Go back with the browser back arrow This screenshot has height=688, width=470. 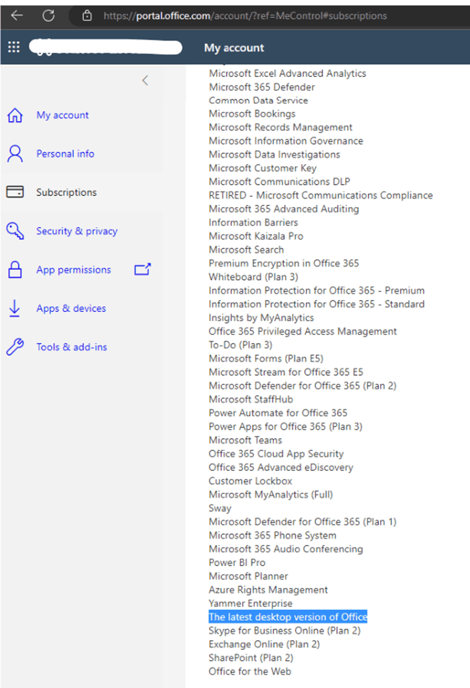[17, 15]
